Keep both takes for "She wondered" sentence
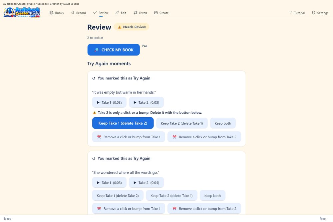This screenshot has height=222, width=333. 212,196
